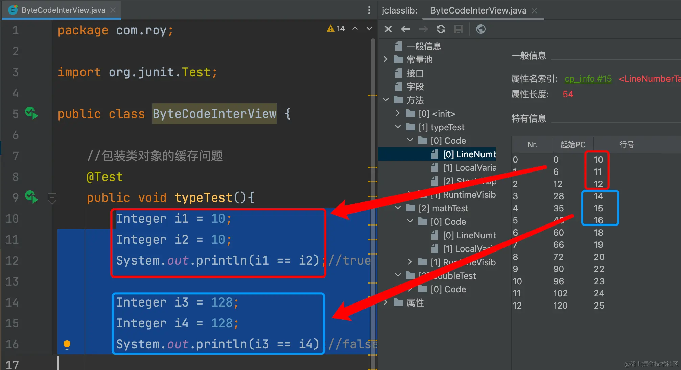Screen dimensions: 681x370
Task: Click the back arrow in jclasslib toolbar
Action: (405, 29)
